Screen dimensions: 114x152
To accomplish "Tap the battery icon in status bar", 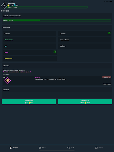I will point(111,1).
